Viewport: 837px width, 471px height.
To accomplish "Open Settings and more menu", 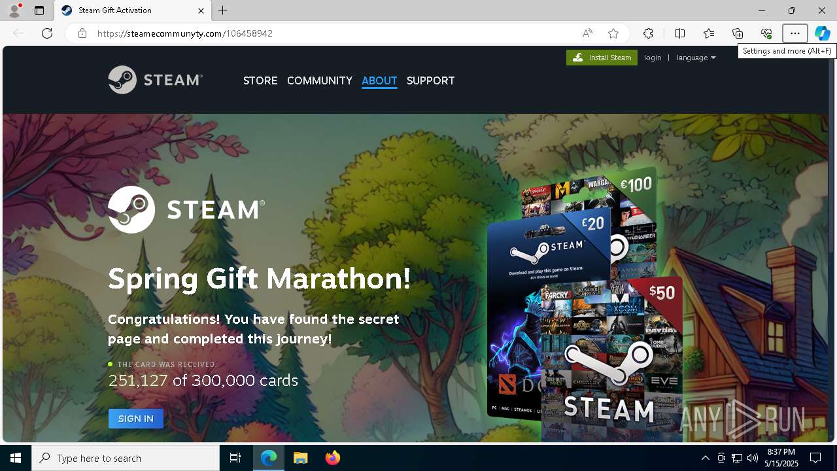I will [795, 33].
